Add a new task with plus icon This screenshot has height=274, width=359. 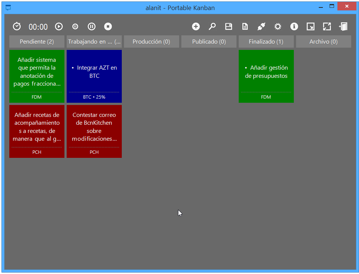point(196,26)
